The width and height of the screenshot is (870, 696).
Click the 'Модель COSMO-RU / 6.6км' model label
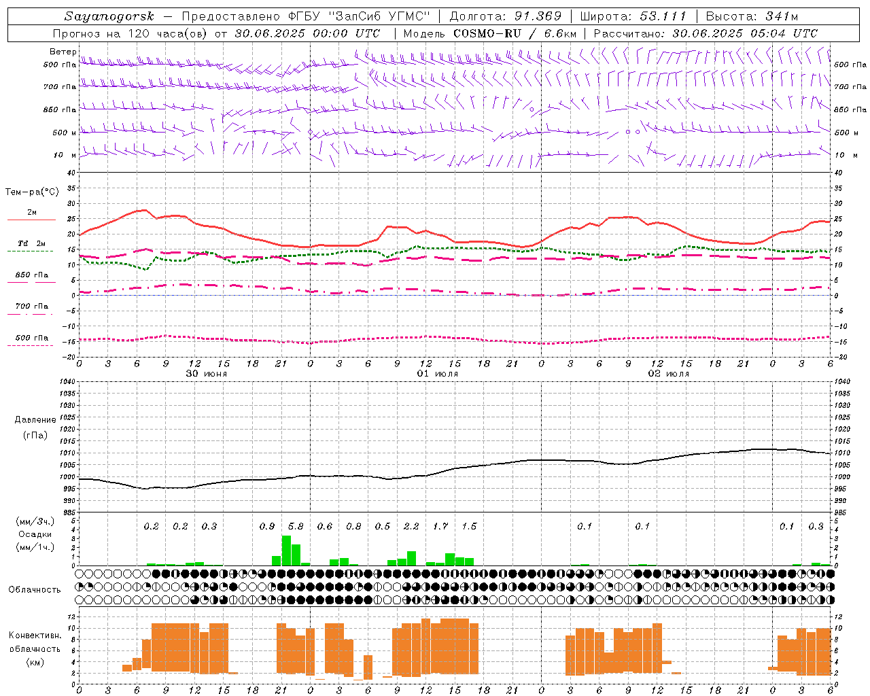[490, 33]
